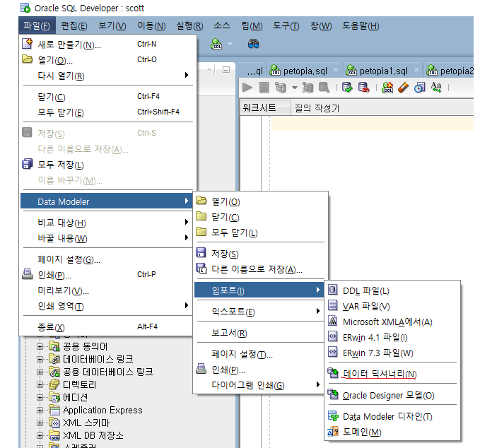
Task: Select XML DB 저장소 tree item
Action: coord(93,435)
